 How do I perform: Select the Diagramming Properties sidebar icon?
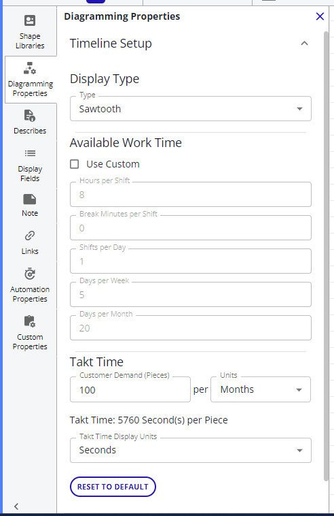click(x=30, y=68)
